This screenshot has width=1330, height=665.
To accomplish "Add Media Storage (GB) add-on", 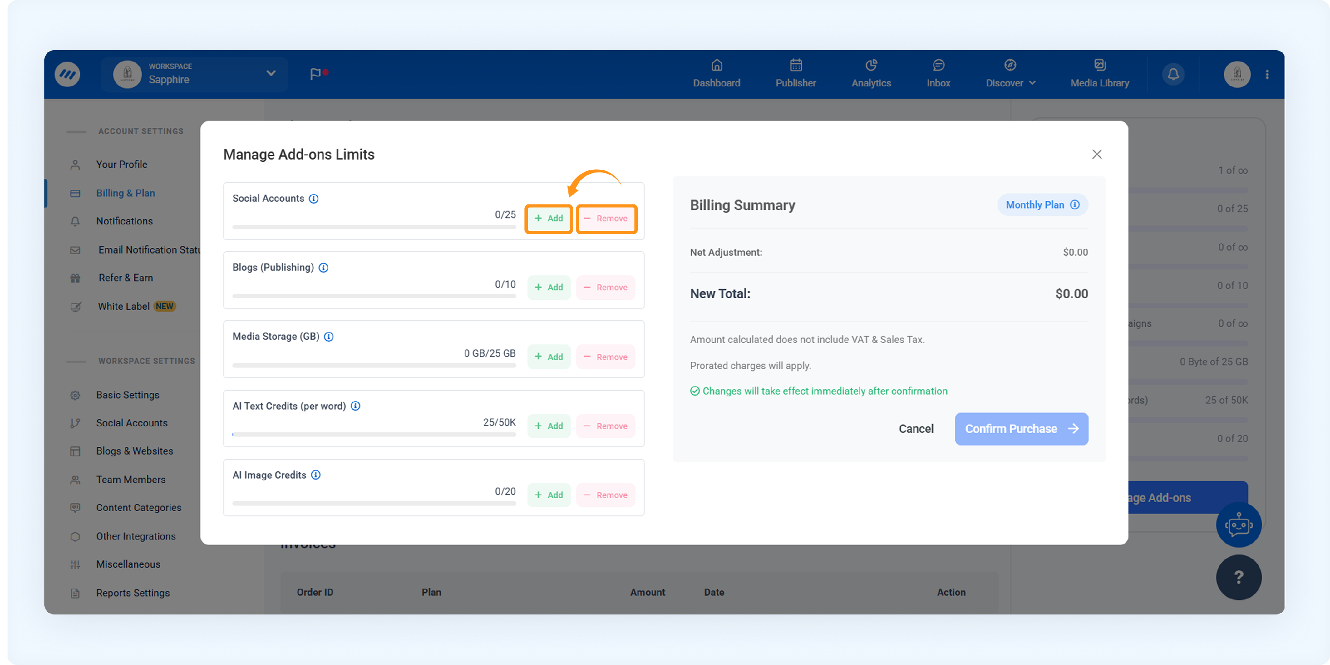I will (x=548, y=357).
